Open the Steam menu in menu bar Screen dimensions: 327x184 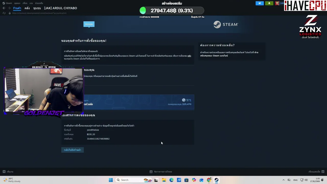pyautogui.click(x=9, y=3)
